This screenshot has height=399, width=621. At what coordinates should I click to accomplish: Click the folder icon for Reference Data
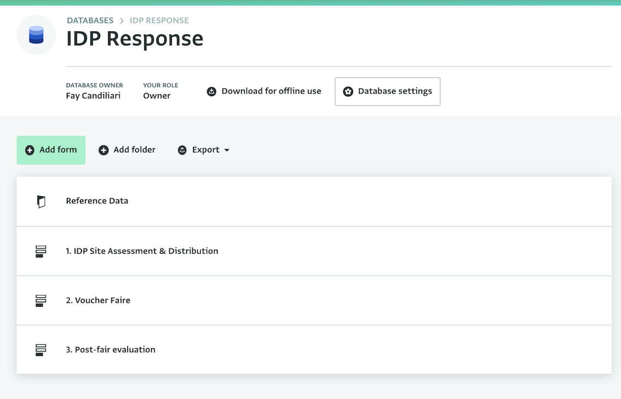pos(41,202)
